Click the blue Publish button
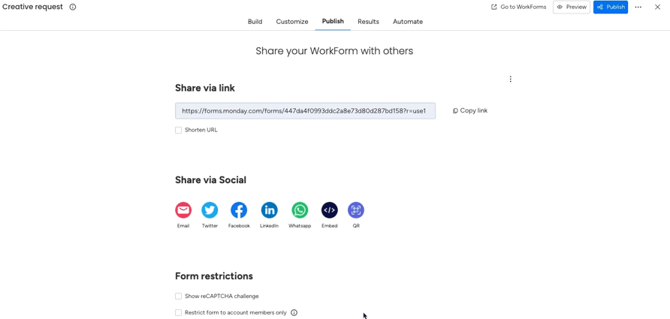Screen dimensions: 670x319 [x=611, y=8]
